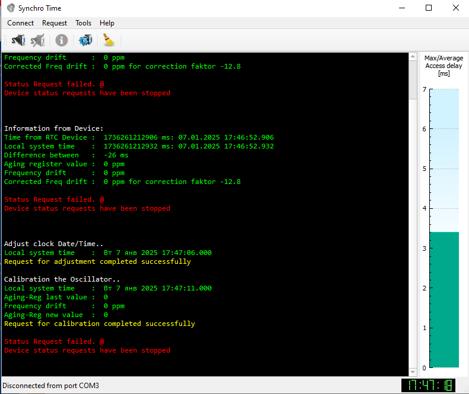Viewport: 469px width, 394px height.
Task: Click the toolbar drag handle grip
Action: click(x=5, y=40)
